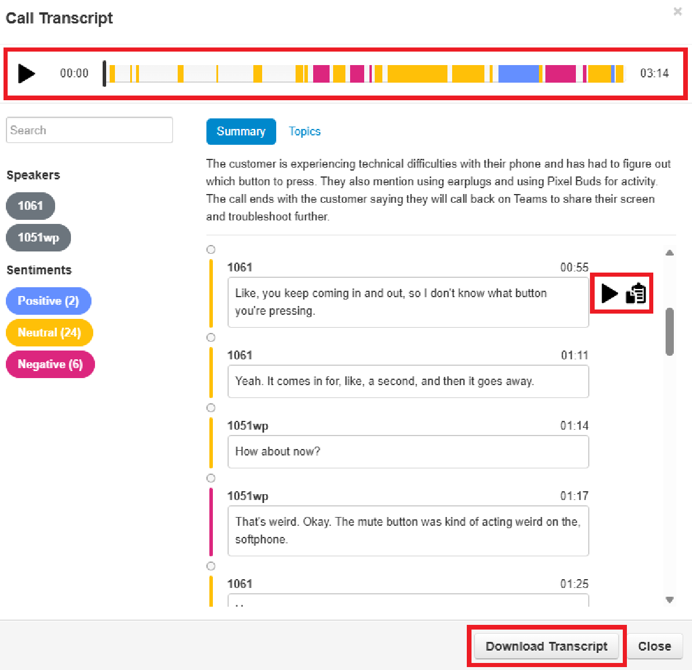The width and height of the screenshot is (692, 670).
Task: Select the radio circle above the 01:11 entry
Action: [x=211, y=338]
